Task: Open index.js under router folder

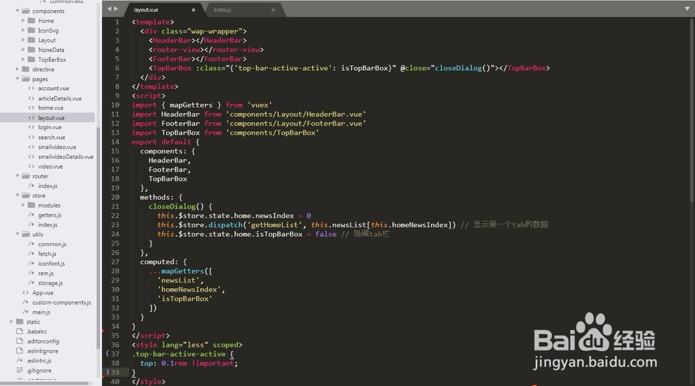Action: click(47, 186)
